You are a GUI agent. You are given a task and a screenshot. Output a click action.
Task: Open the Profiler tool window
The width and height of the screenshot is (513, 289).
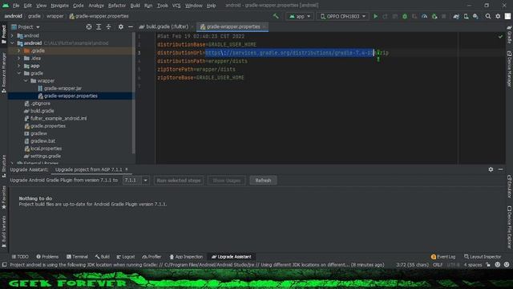(151, 257)
